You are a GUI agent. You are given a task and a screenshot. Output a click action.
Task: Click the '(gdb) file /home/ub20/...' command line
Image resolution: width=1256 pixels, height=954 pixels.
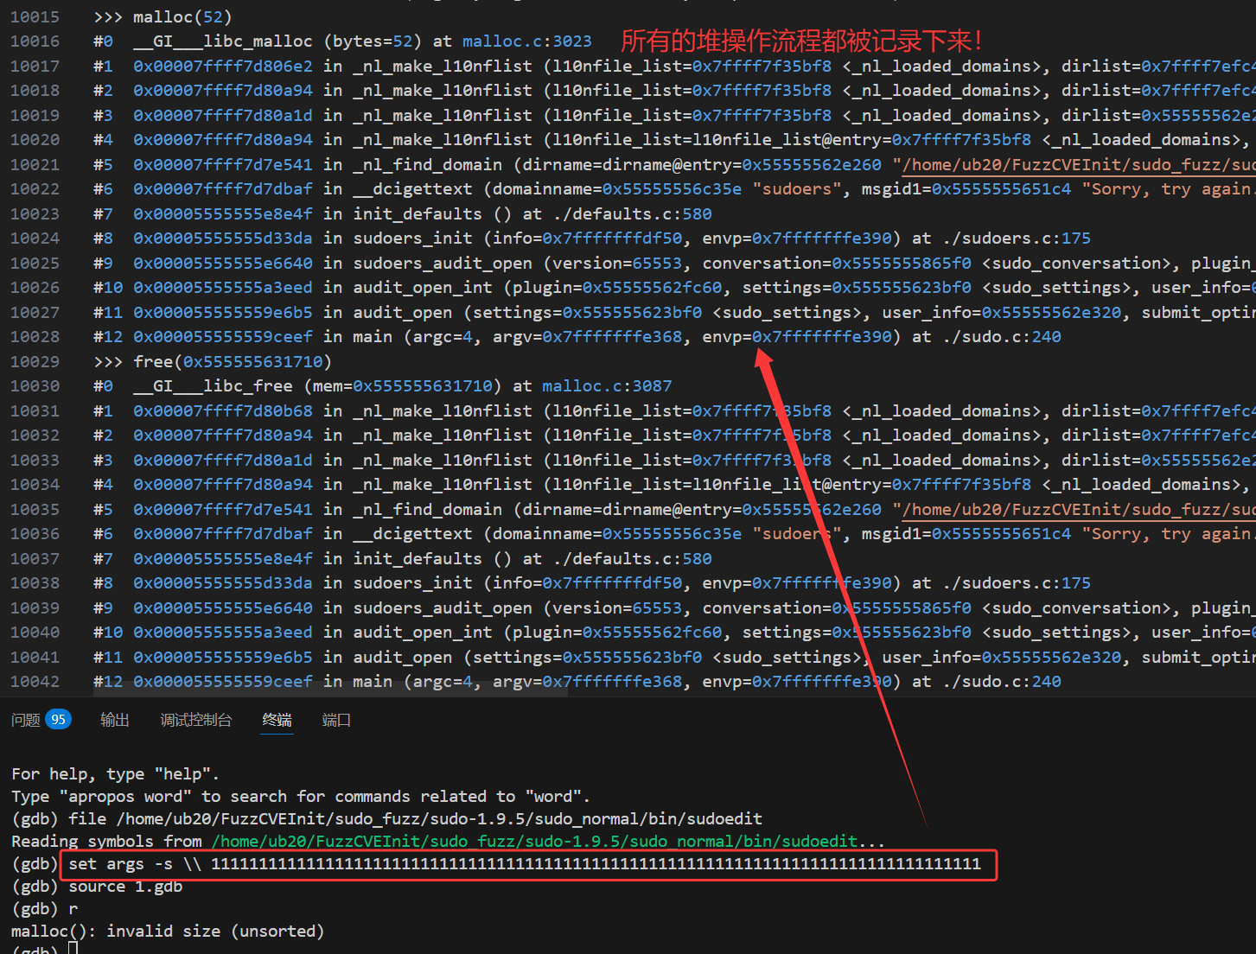click(x=387, y=819)
